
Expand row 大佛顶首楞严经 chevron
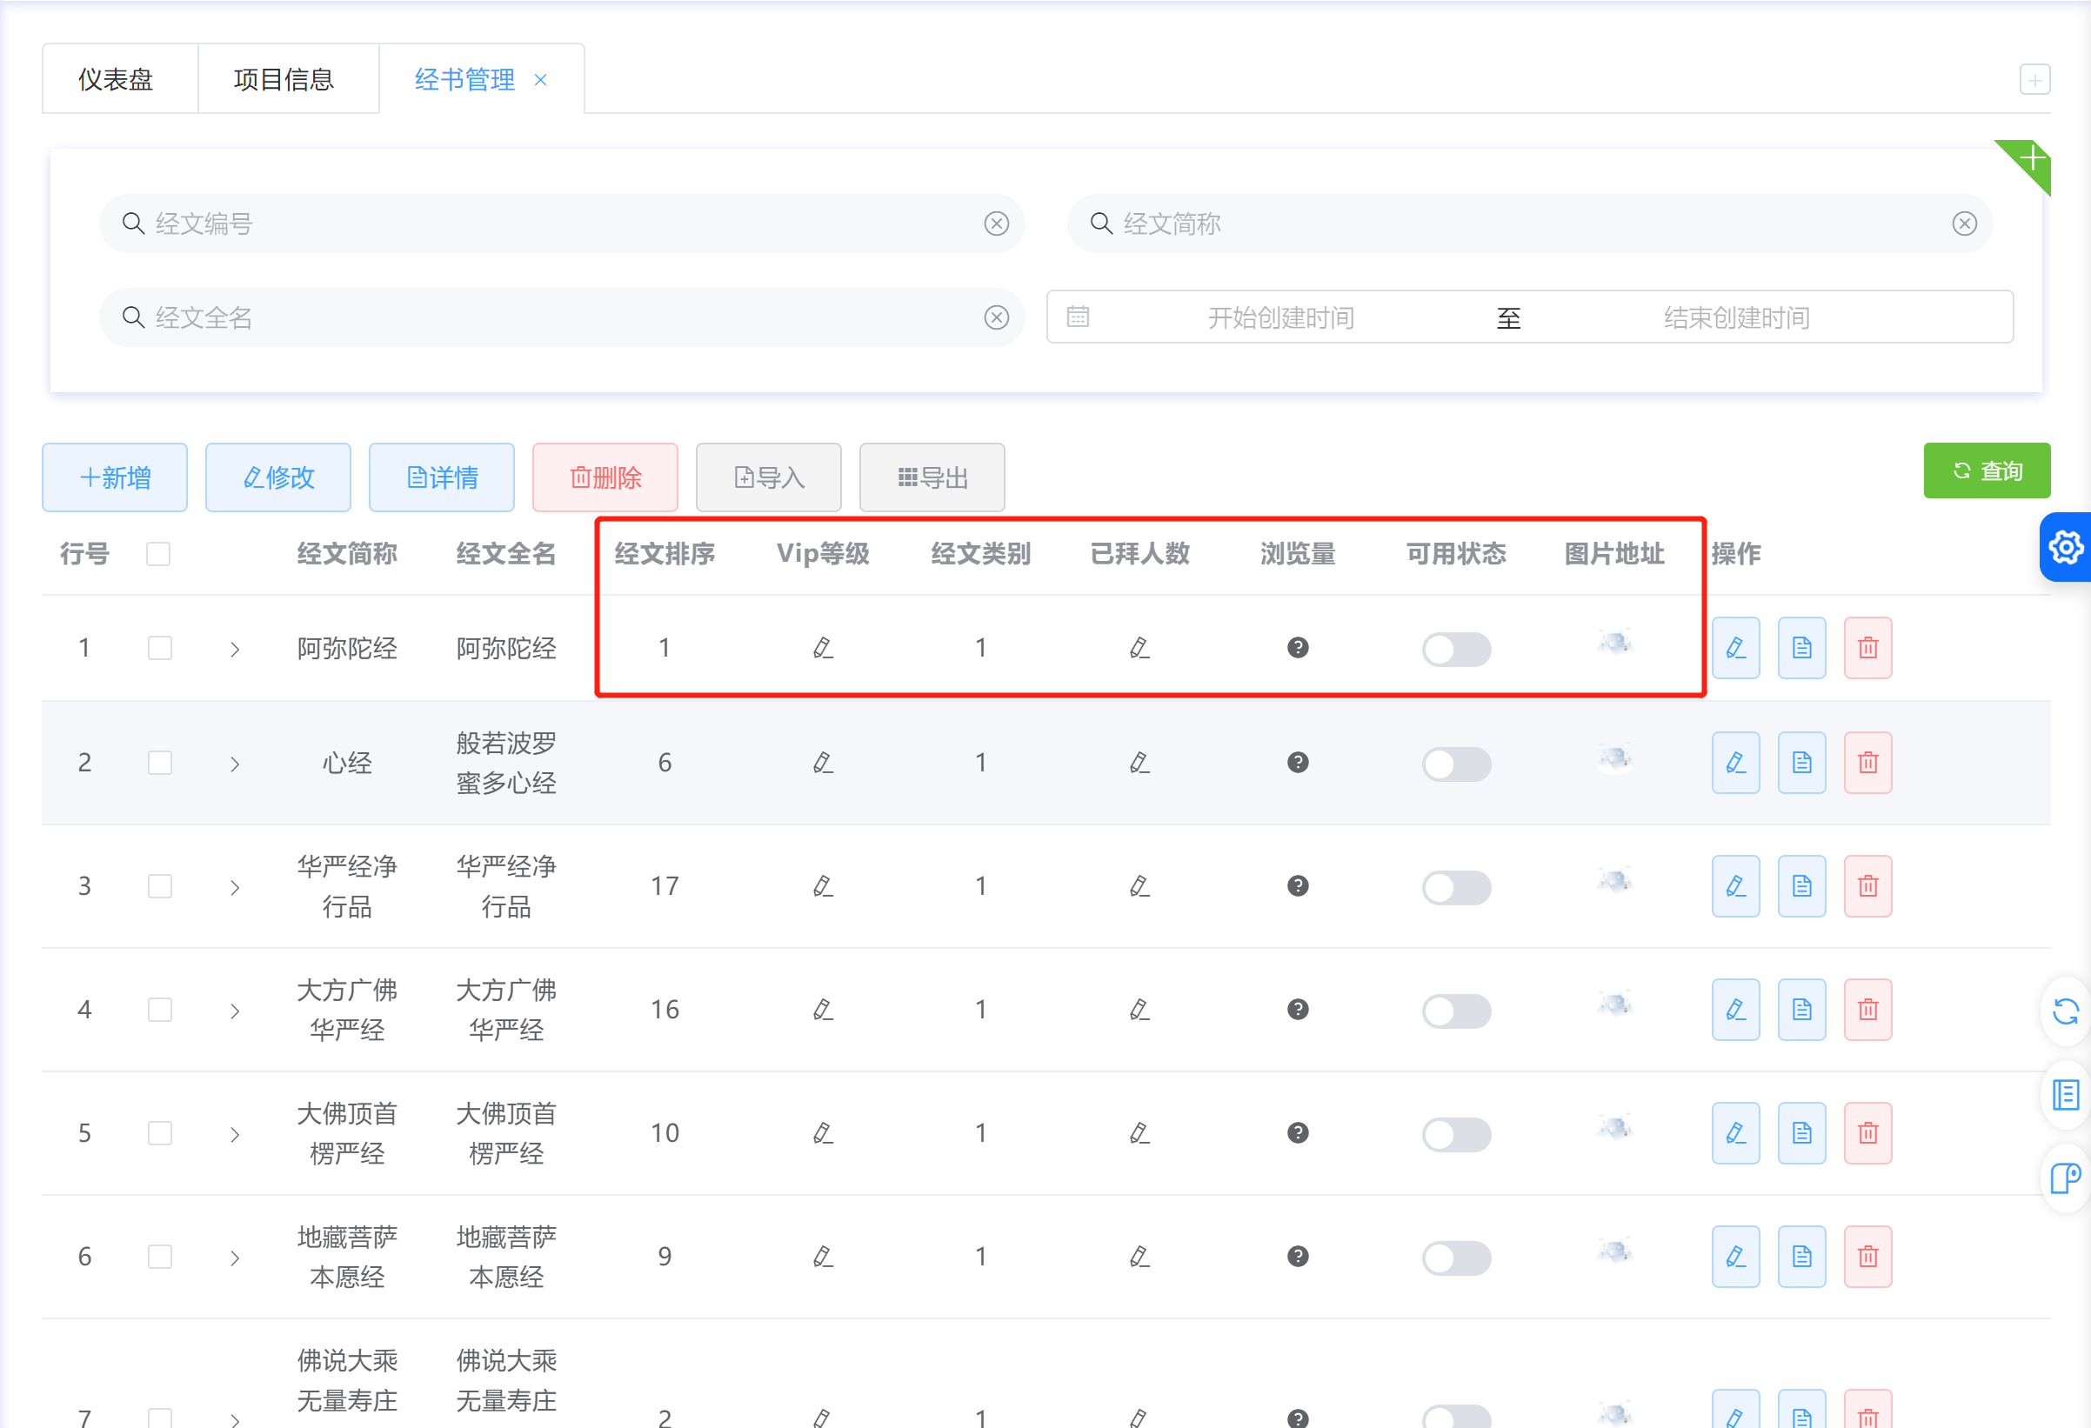(x=235, y=1134)
